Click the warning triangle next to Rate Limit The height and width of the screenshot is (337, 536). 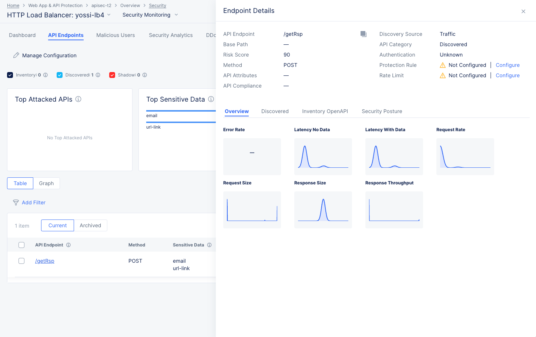click(443, 75)
